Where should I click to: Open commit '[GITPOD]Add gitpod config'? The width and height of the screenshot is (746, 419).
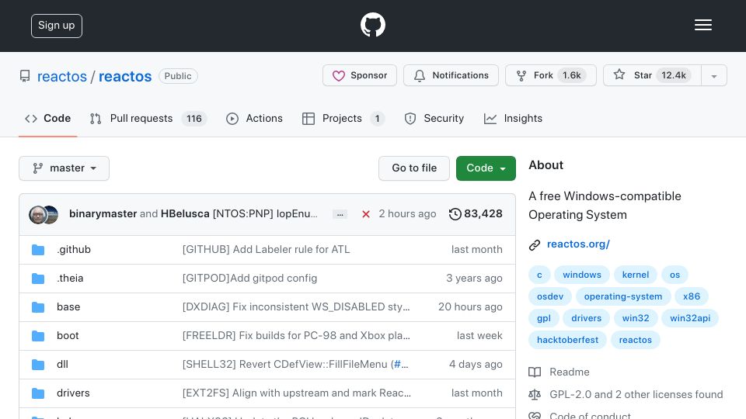point(249,278)
